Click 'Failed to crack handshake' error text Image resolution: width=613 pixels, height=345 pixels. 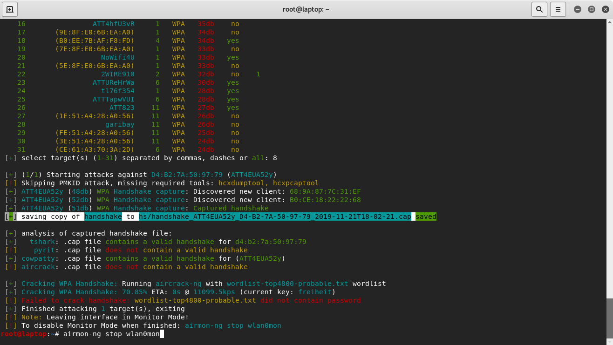[x=76, y=300]
